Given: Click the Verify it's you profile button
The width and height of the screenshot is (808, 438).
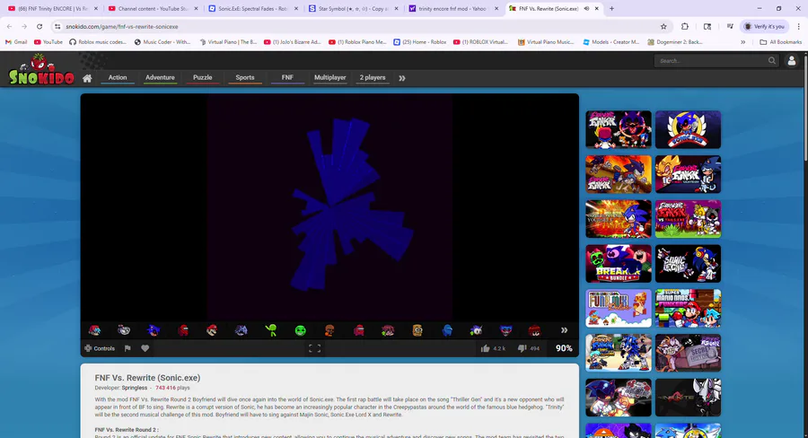Looking at the screenshot, I should pos(764,26).
